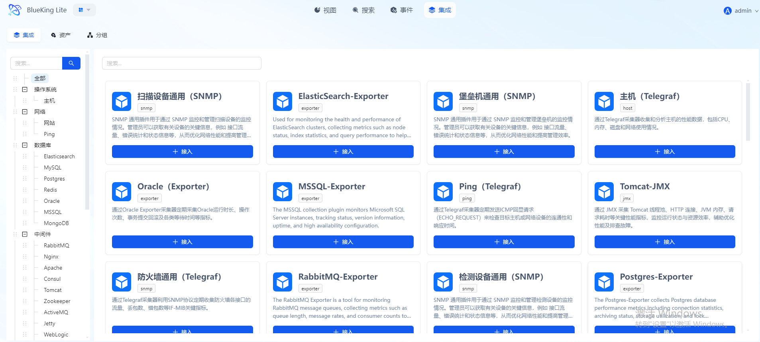Select the 集成 top navigation tab
This screenshot has height=342, width=760.
pyautogui.click(x=440, y=10)
